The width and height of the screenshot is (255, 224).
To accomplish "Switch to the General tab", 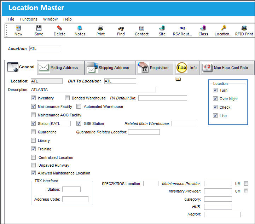I will [21, 67].
